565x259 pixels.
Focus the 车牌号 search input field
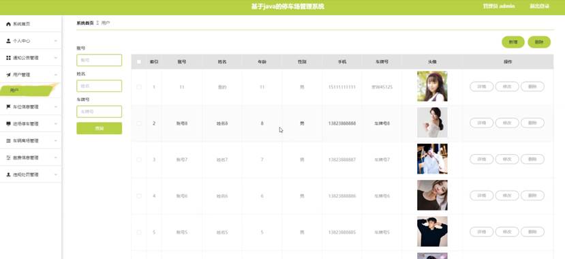(99, 112)
